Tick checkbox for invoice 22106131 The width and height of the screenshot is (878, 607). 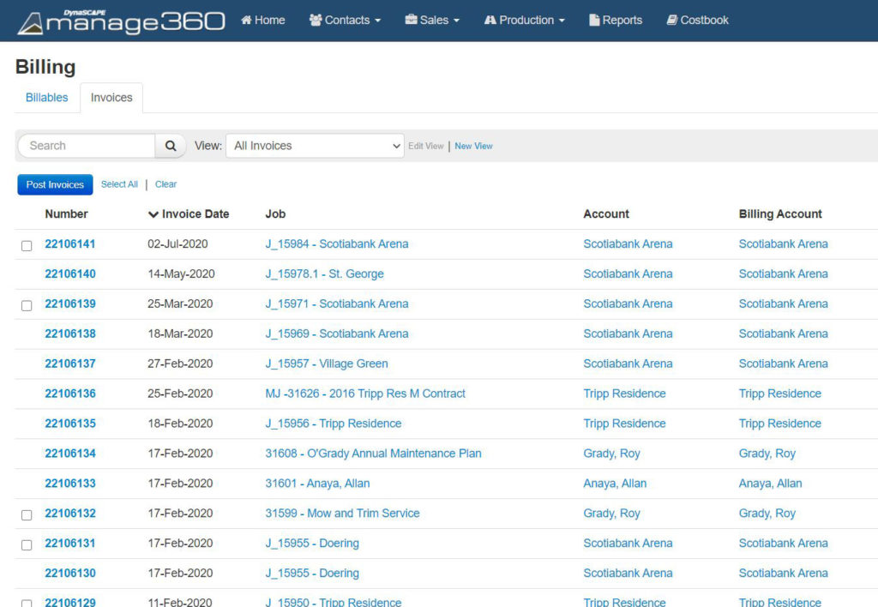tap(27, 545)
